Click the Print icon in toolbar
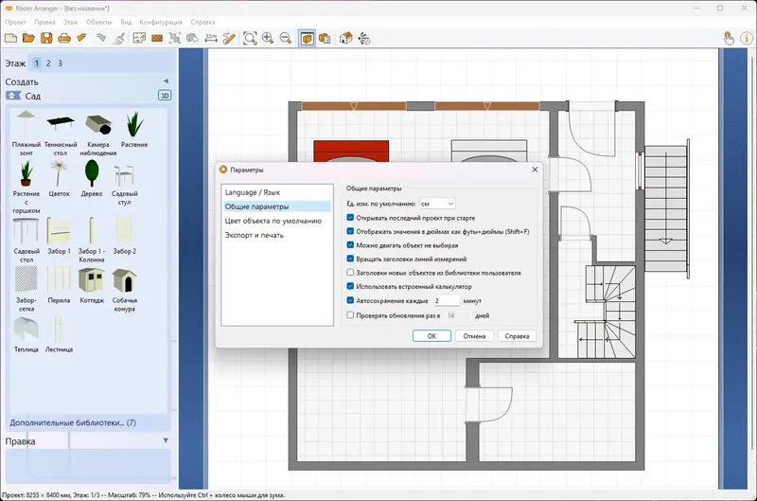Image resolution: width=757 pixels, height=501 pixels. pos(63,38)
